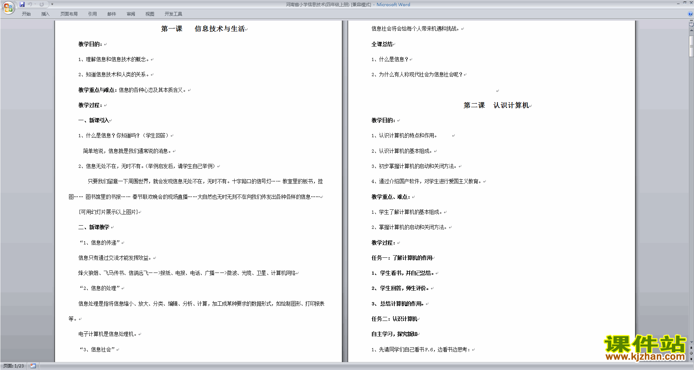Screen dimensions: 694x370
Task: Close the Word window
Action: click(691, 3)
